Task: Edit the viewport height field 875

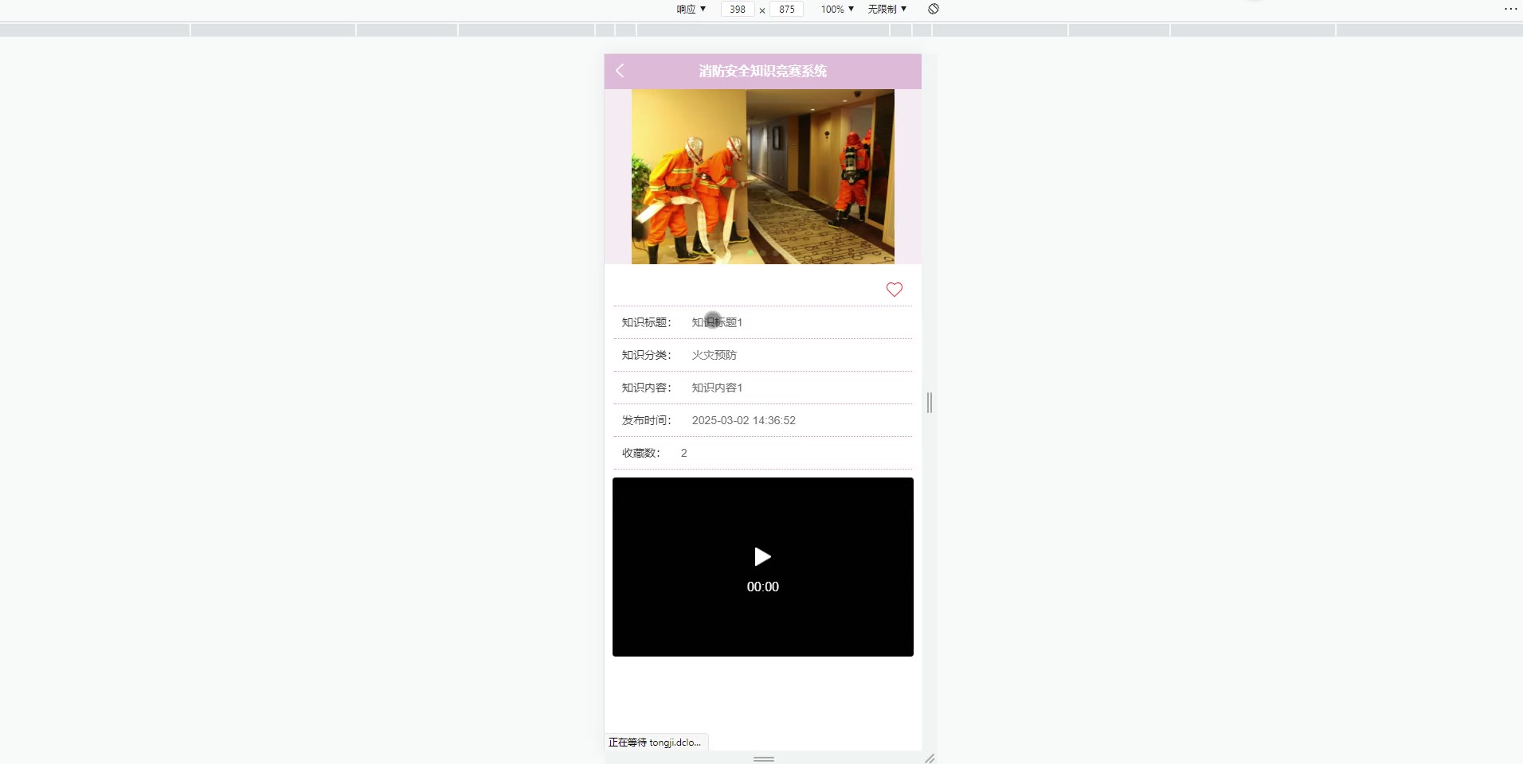Action: click(787, 9)
